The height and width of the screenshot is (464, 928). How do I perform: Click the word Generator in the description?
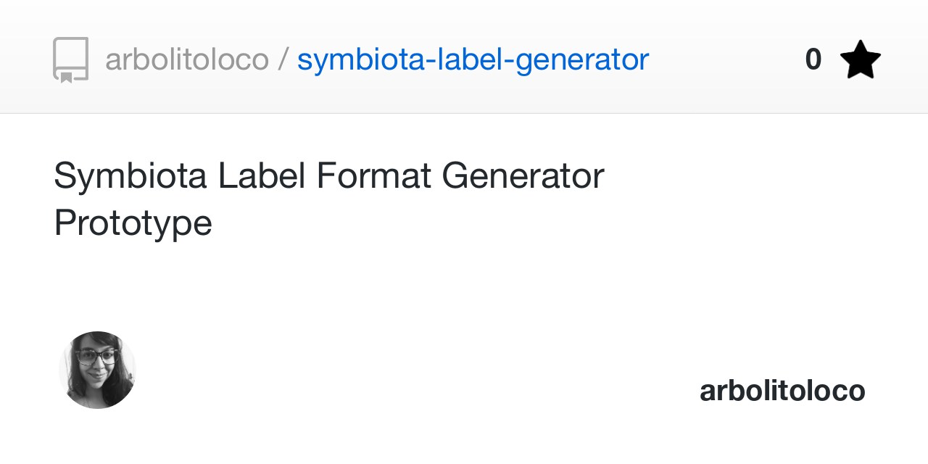(x=522, y=176)
